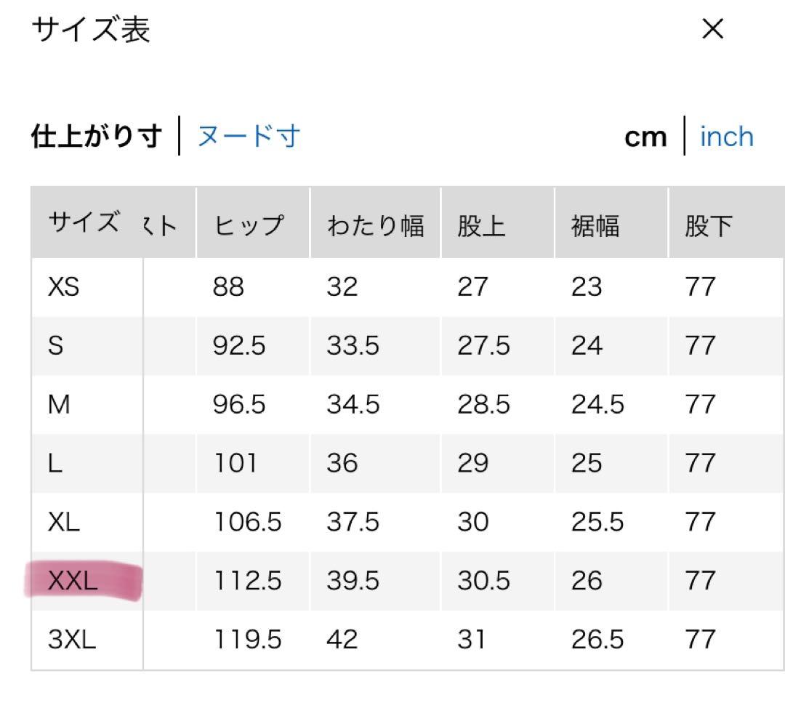Close the size chart dialog
Viewport: 785px width, 716px height.
pos(713,30)
